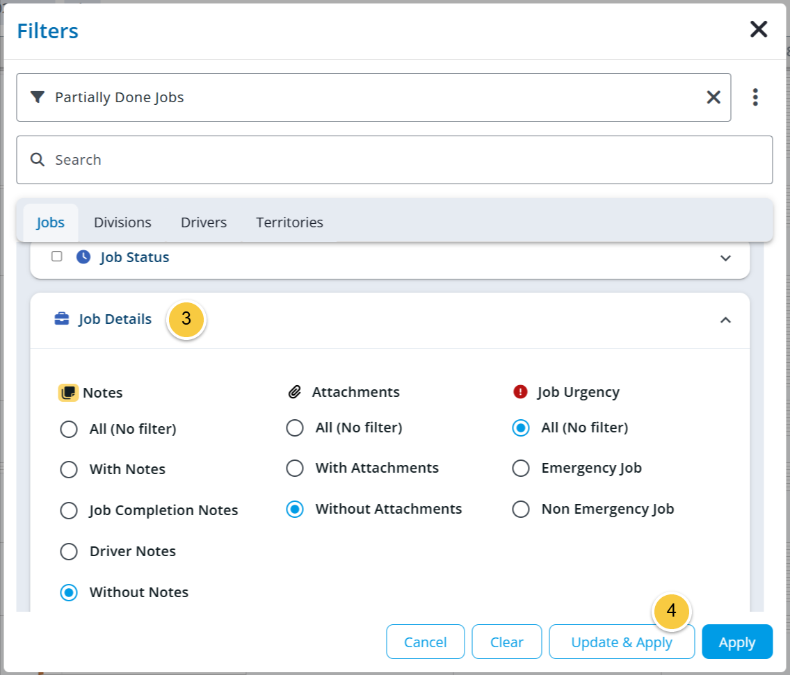Tick the Job Status checkbox
Viewport: 790px width, 675px height.
tap(57, 257)
